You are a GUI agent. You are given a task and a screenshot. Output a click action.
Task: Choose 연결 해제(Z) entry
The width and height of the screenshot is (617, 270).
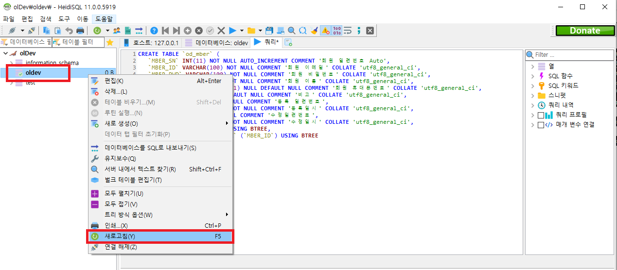[x=160, y=247]
